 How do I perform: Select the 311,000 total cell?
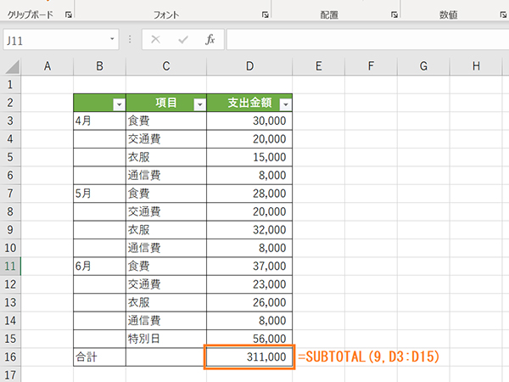[249, 357]
